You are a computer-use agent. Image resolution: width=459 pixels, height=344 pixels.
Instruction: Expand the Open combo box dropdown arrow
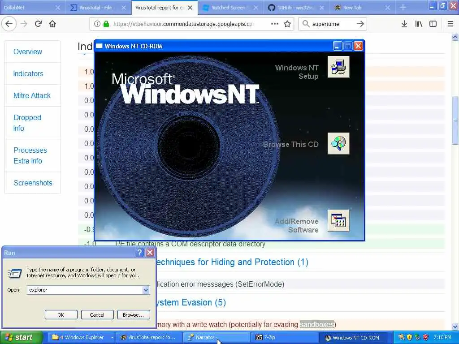146,290
